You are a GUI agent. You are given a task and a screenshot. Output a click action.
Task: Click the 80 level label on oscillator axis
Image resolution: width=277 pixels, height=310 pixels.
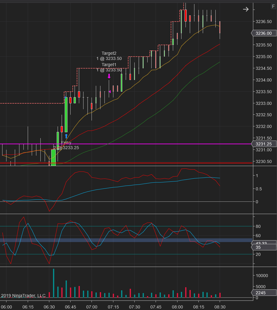coord(258,226)
